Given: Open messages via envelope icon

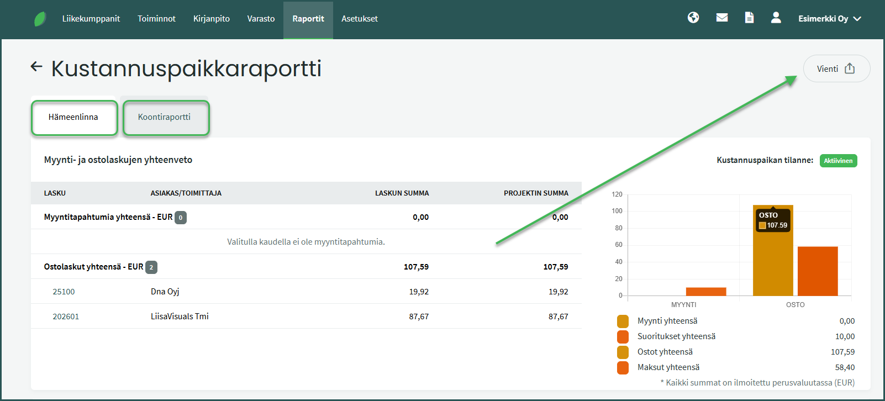Looking at the screenshot, I should pos(721,18).
